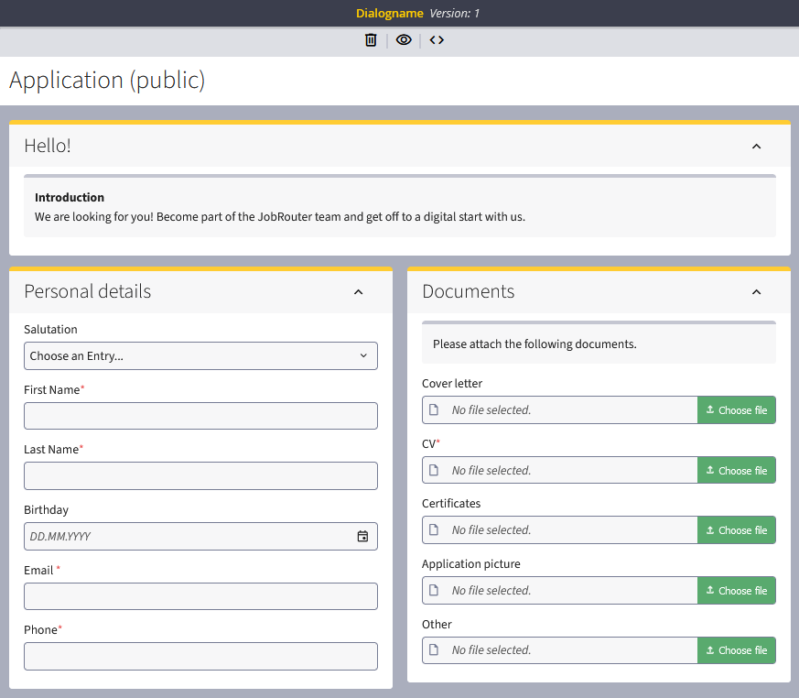Screen dimensions: 799x698
Task: Click the Hello! section title
Action: point(48,146)
